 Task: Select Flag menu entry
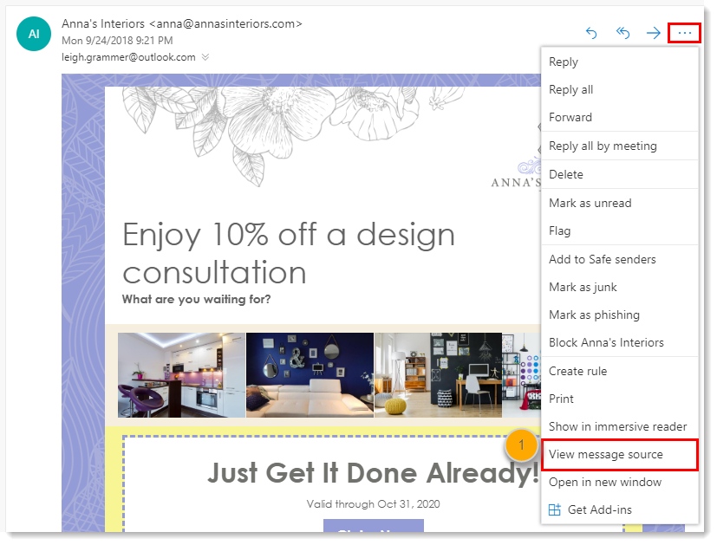click(620, 230)
